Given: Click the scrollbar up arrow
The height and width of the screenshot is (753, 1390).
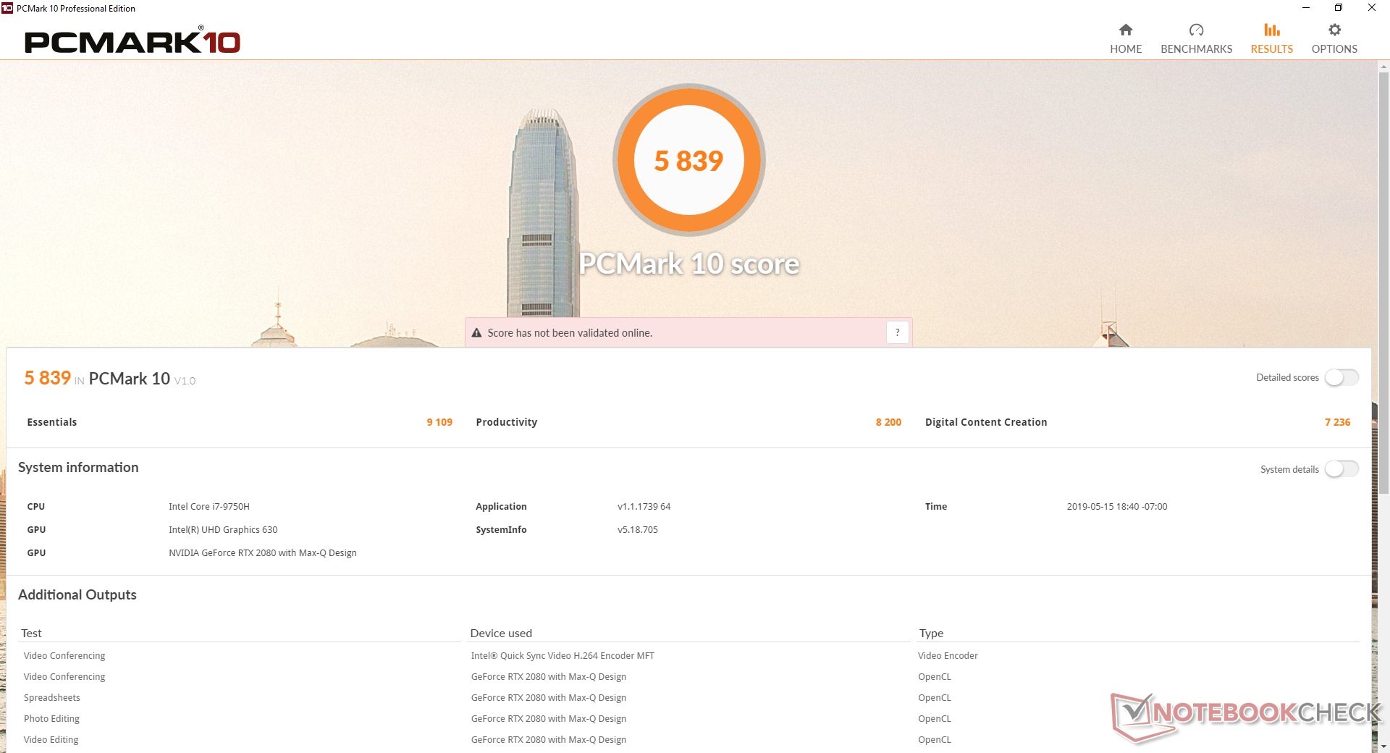Looking at the screenshot, I should [x=1383, y=67].
